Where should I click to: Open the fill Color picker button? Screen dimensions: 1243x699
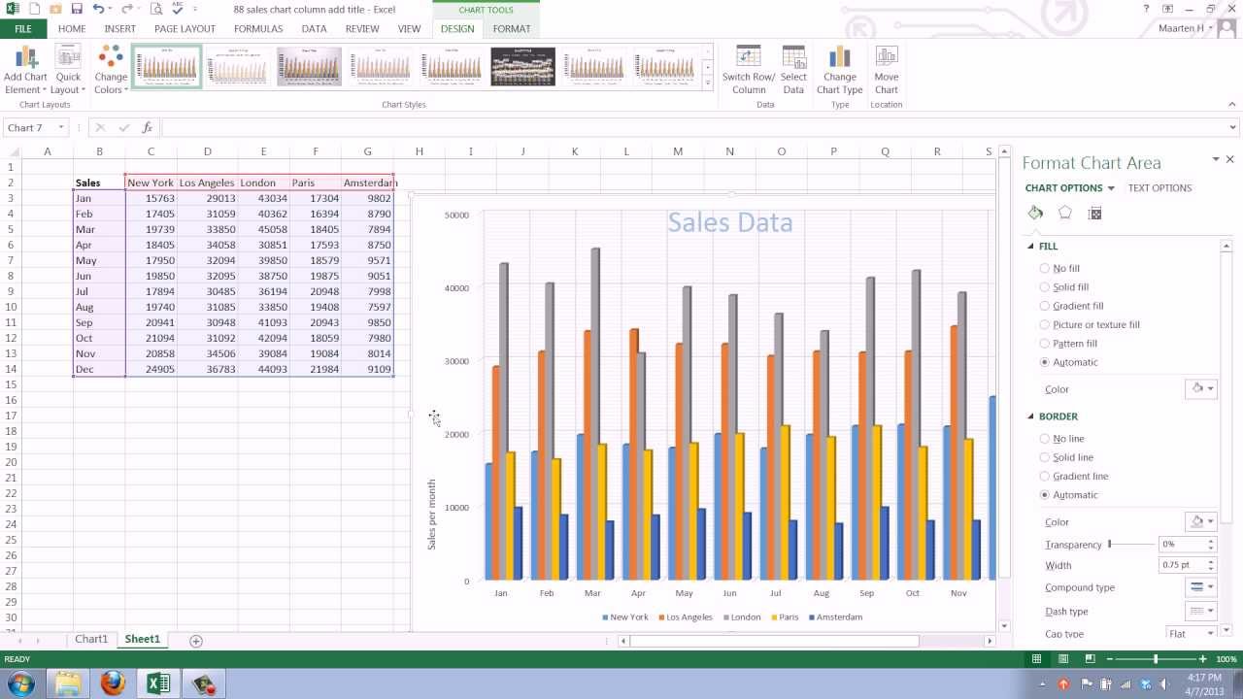pos(1201,388)
